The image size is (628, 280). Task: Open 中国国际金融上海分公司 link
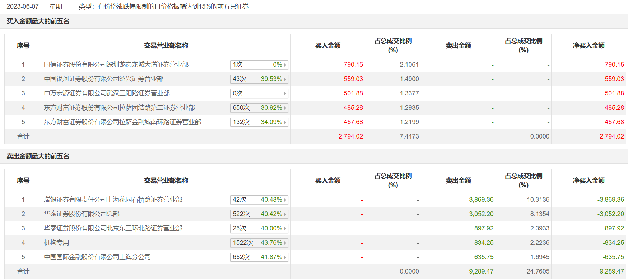pos(97,257)
